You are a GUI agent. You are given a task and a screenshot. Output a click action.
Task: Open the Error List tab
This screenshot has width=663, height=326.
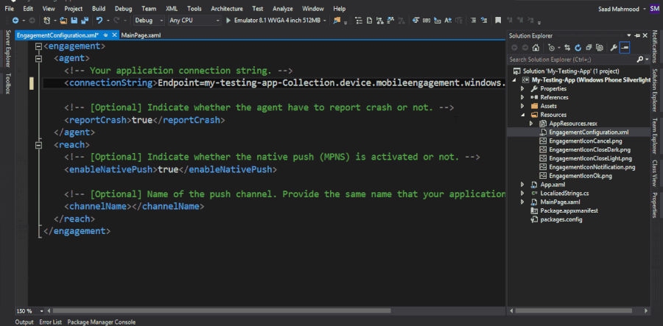click(x=50, y=322)
